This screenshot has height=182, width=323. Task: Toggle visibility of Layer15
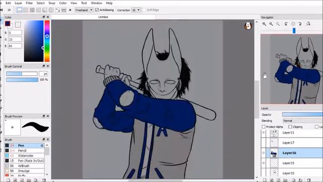click(x=263, y=163)
